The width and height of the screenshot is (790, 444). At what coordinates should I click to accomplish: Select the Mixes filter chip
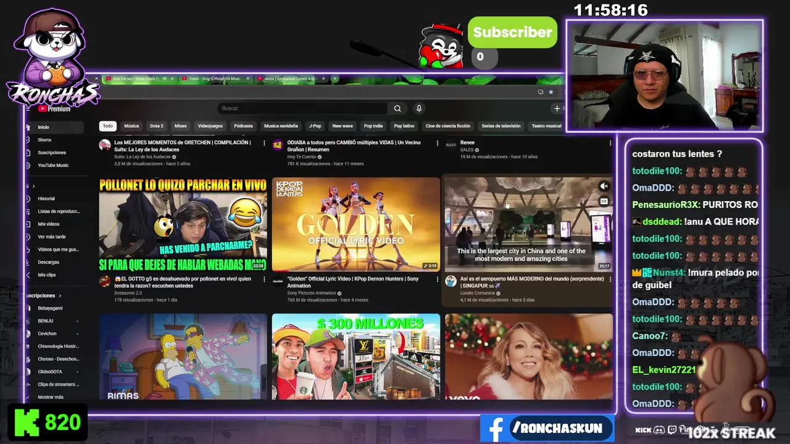click(x=180, y=126)
